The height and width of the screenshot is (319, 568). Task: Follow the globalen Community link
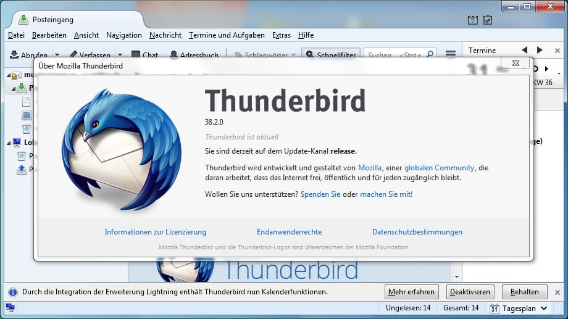click(x=439, y=168)
